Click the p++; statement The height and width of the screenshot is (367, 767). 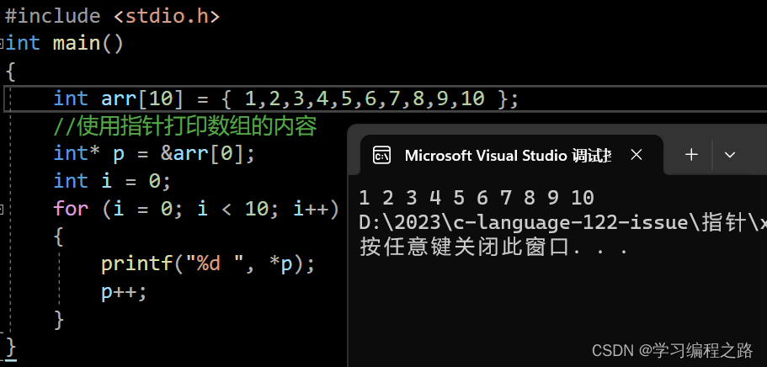[x=124, y=292]
